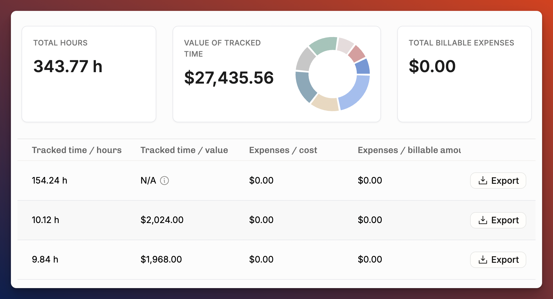
Task: Click the Expenses / billable amount header
Action: [x=409, y=150]
